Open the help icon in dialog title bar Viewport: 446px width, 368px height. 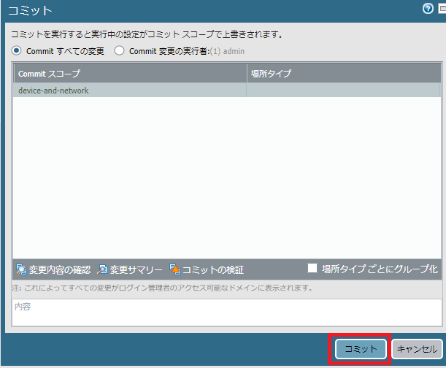click(x=428, y=9)
